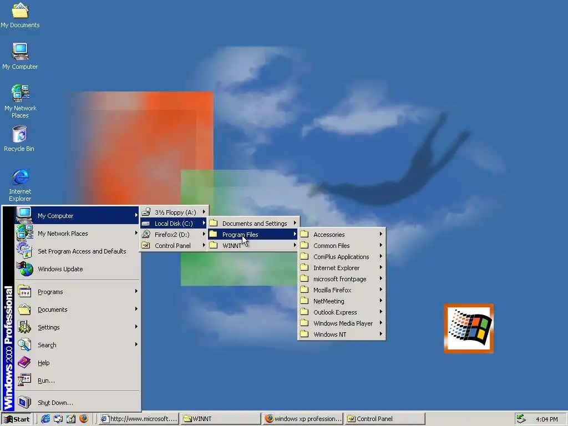Expand the Programs submenu arrow

pyautogui.click(x=136, y=291)
